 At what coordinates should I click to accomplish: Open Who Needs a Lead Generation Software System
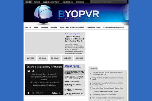pos(108,98)
